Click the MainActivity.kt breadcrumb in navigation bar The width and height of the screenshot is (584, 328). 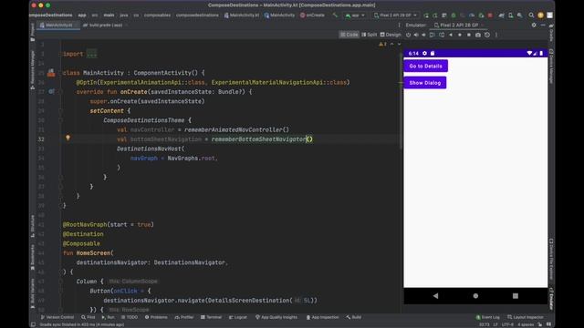coord(241,15)
